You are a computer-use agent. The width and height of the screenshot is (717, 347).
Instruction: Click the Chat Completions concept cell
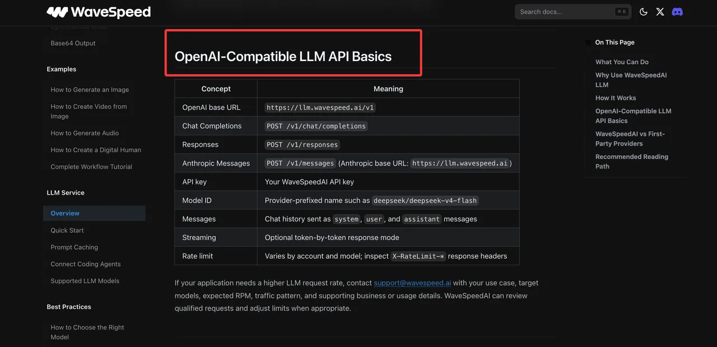[216, 126]
